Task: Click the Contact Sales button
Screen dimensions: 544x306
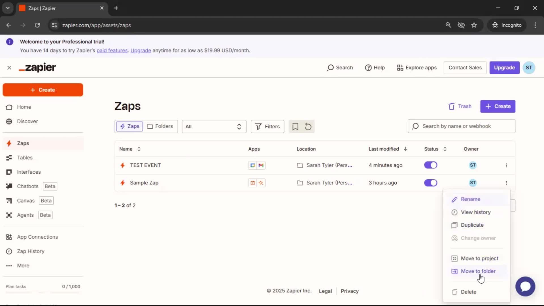Action: pos(465,68)
